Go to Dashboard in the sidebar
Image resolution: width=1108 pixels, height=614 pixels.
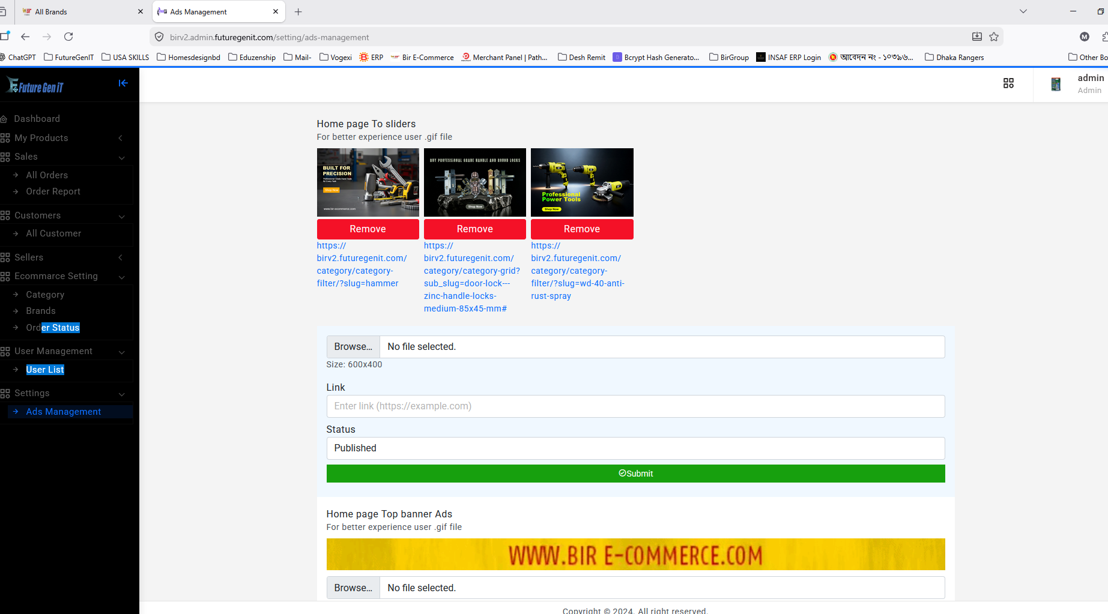(x=37, y=119)
